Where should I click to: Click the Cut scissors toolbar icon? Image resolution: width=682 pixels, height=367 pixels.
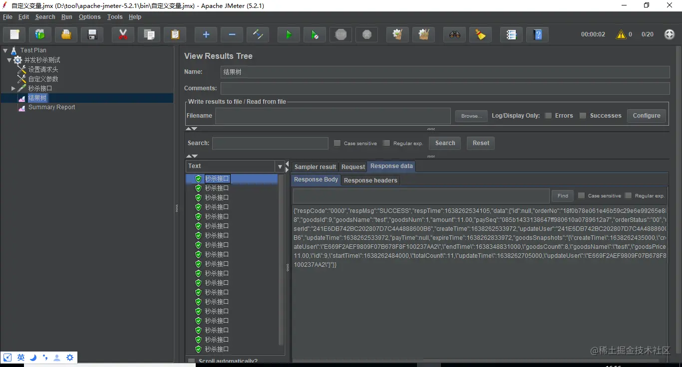click(123, 34)
